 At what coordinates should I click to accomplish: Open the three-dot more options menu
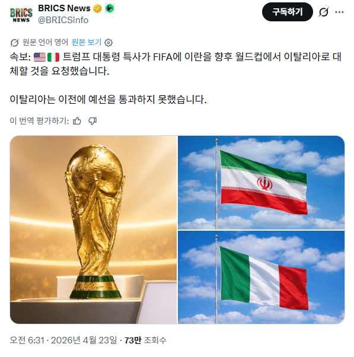click(339, 12)
